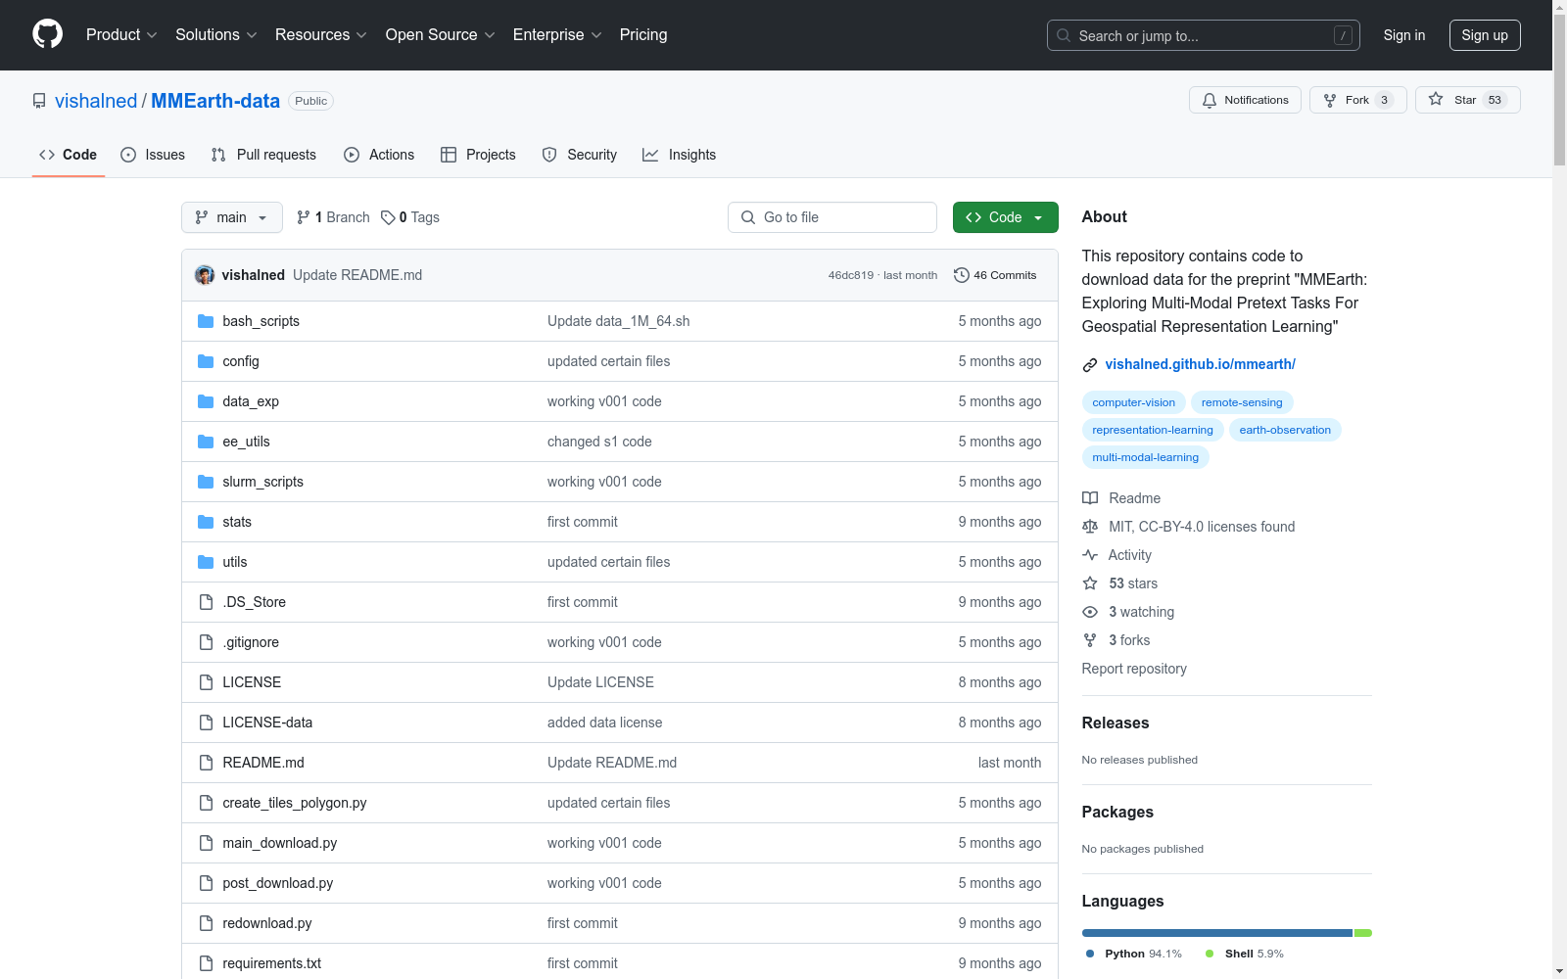Open the README.md file
Image resolution: width=1567 pixels, height=979 pixels.
point(262,763)
